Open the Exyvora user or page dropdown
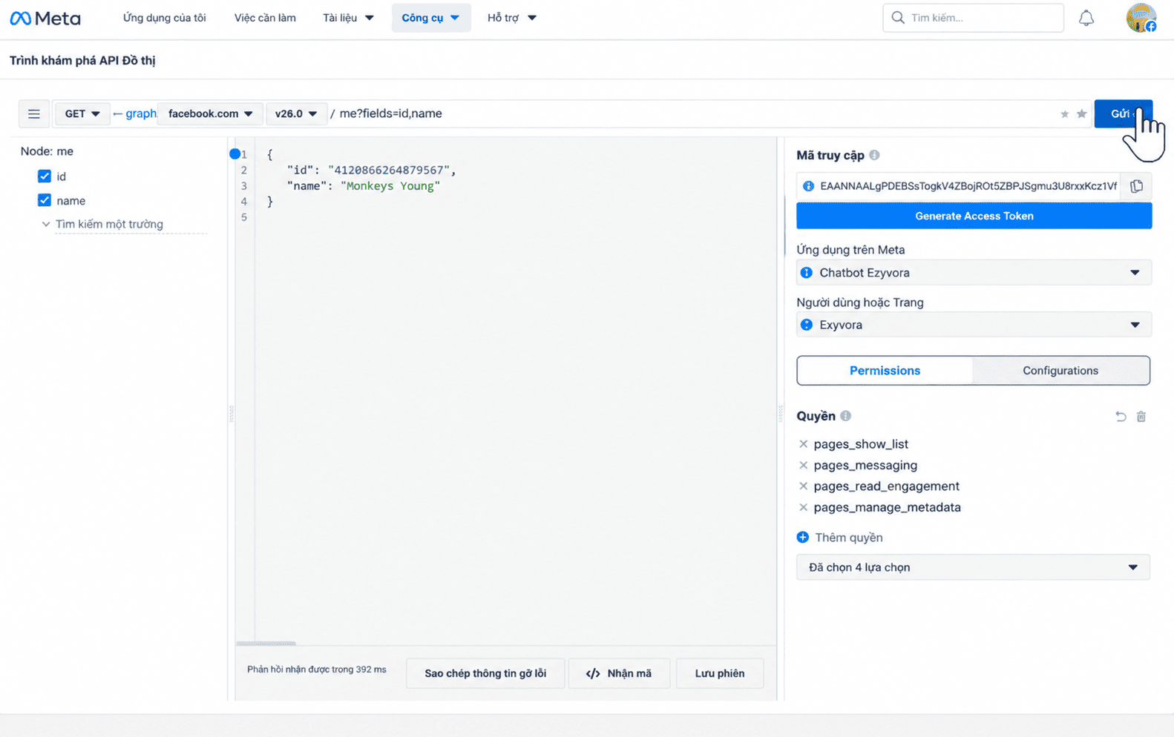The width and height of the screenshot is (1174, 737). [974, 325]
